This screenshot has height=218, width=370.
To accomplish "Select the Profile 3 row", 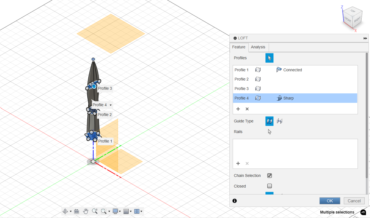I will pos(295,89).
